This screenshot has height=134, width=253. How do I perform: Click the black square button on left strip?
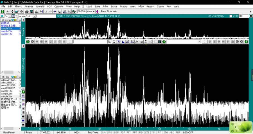coord(23,124)
